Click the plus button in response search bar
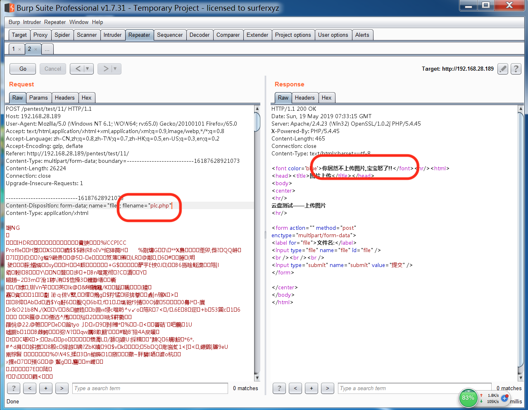The height and width of the screenshot is (410, 528). click(312, 388)
